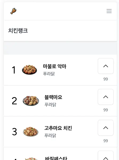
Task: Upvote 블랙마요 using its up arrow
Action: pos(106,97)
